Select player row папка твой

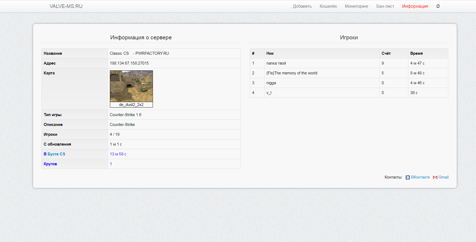click(276, 63)
